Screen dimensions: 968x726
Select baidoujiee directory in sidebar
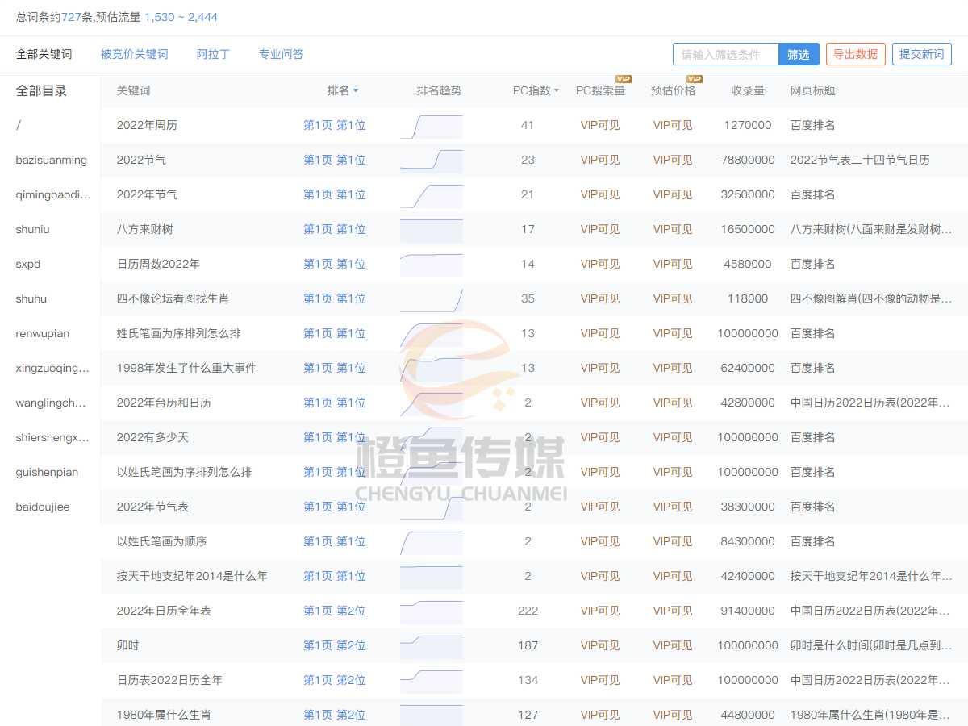(43, 507)
